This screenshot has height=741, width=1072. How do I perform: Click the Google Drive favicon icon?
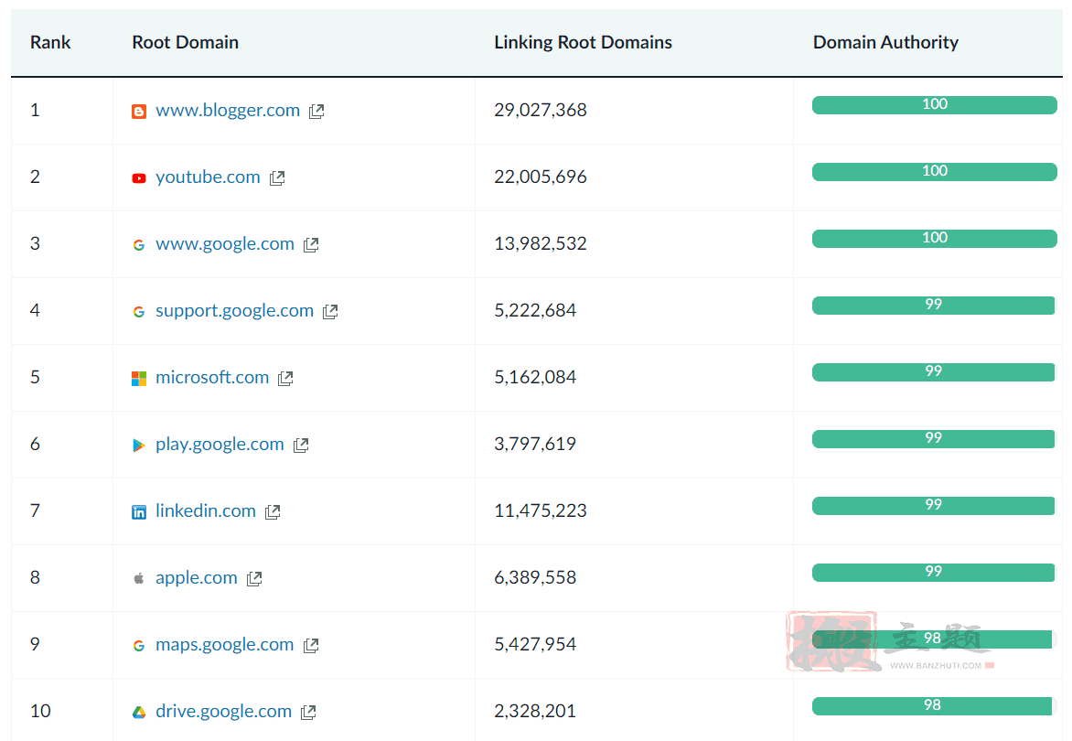[139, 713]
